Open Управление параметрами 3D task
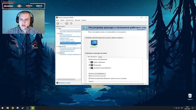The width and height of the screenshot is (196, 110). 67,50
